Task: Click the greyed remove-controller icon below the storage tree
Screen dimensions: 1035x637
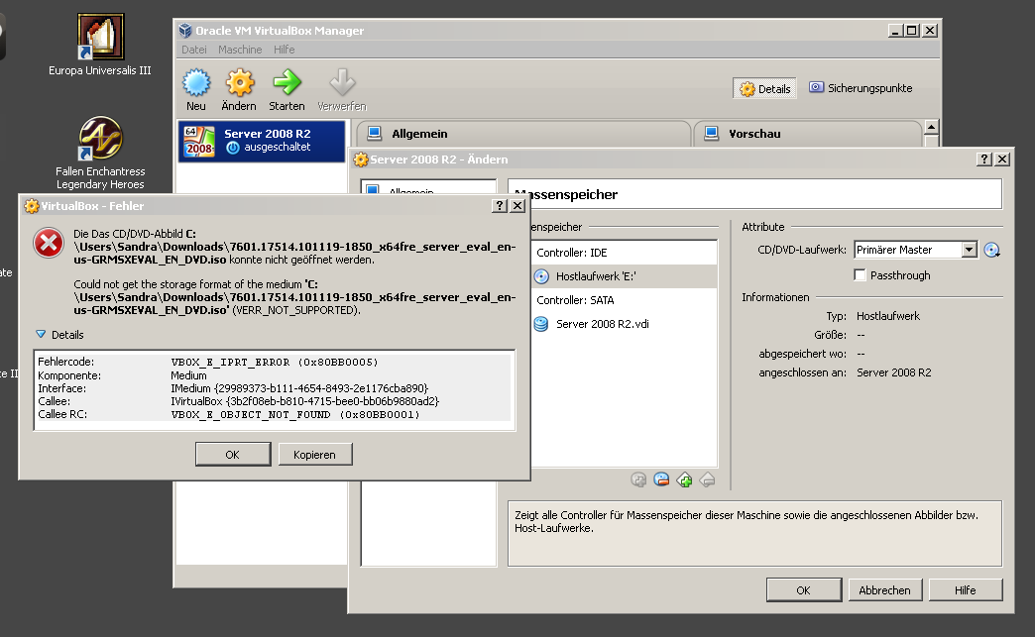Action: click(x=707, y=479)
